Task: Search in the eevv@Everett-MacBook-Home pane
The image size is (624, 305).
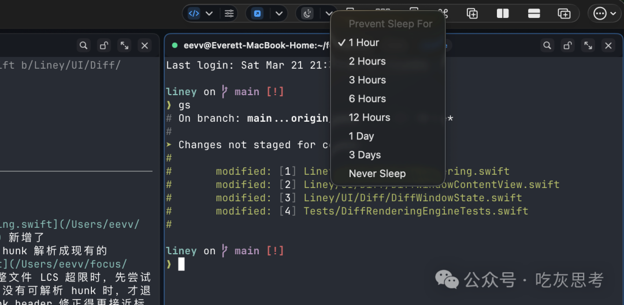Action: tap(547, 46)
